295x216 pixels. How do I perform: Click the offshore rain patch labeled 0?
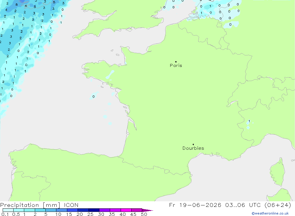pos(94,95)
